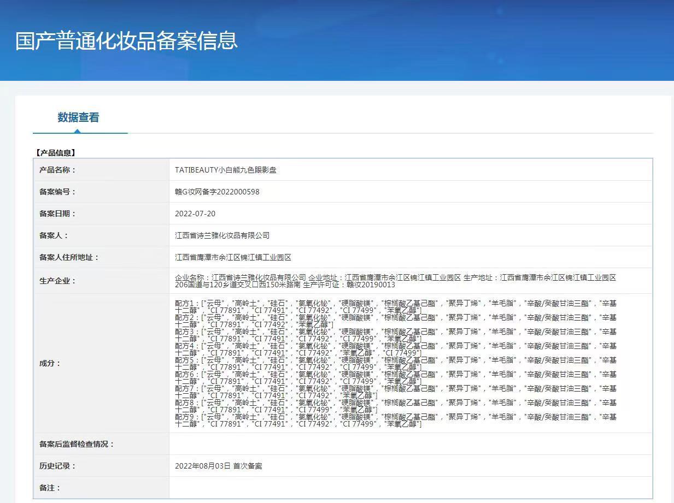Viewport: 674px width, 503px height.
Task: Click company name in the 备案人 row
Action: coord(222,235)
